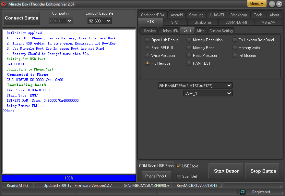Switch to the Samsung tab
The height and width of the screenshot is (196, 285).
point(196,15)
